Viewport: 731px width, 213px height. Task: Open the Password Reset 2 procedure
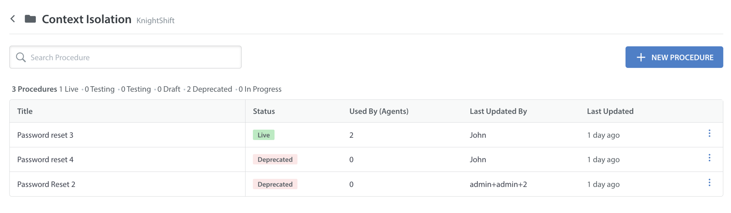[x=46, y=184]
